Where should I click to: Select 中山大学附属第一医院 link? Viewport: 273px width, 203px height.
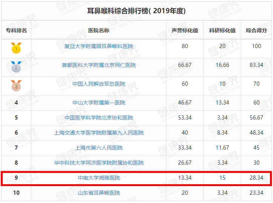pos(99,103)
